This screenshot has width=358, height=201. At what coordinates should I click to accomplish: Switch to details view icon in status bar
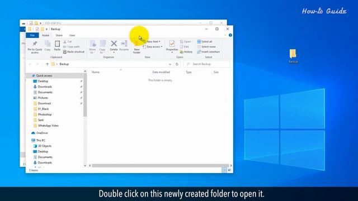(224, 170)
